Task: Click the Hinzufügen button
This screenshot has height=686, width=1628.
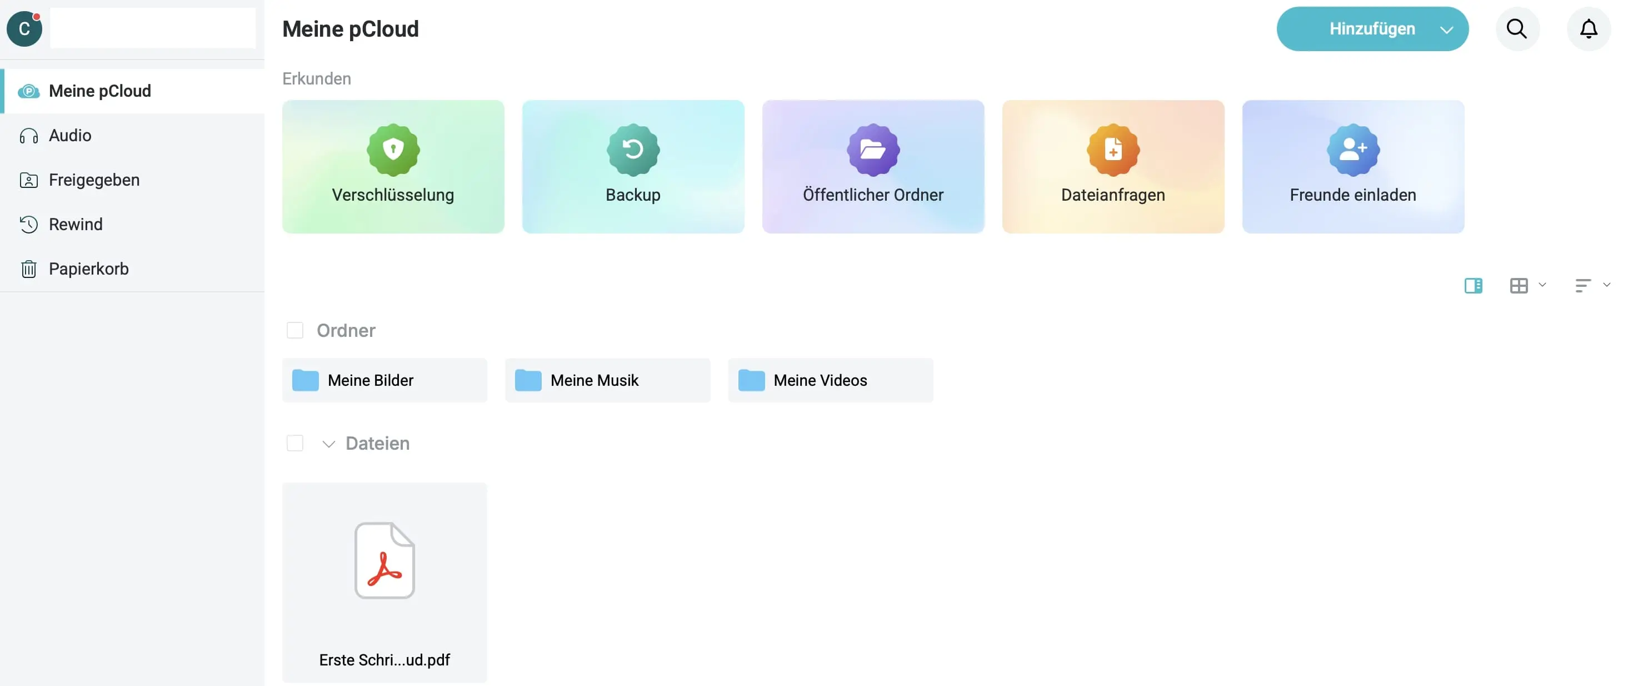Action: (1372, 29)
